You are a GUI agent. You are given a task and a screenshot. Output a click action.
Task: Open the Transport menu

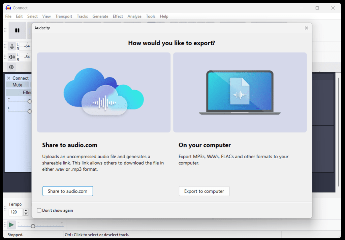point(64,16)
